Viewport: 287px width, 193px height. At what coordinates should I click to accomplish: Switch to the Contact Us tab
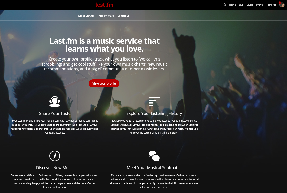(123, 16)
